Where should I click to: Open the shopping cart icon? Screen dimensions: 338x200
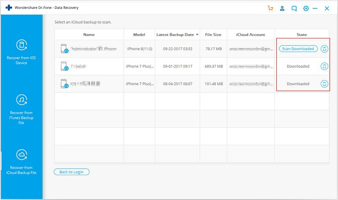click(270, 8)
